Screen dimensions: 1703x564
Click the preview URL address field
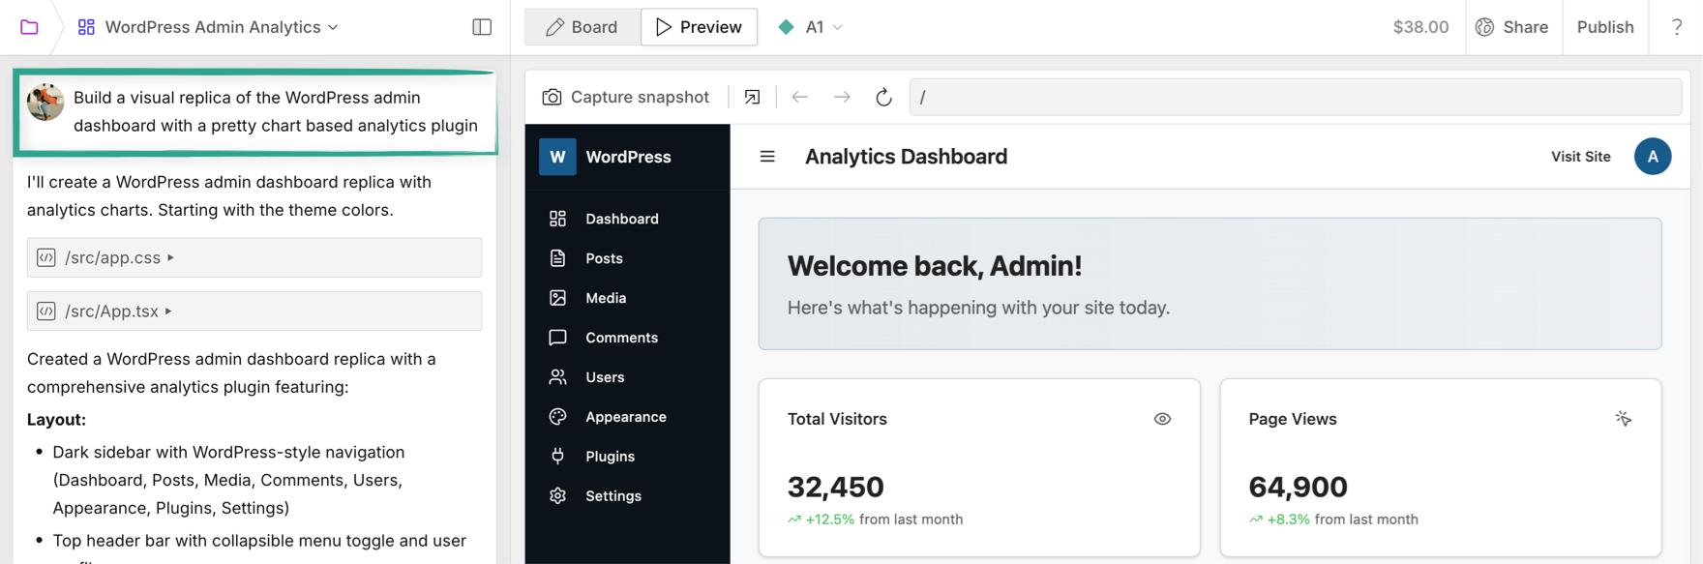[x=1296, y=97]
